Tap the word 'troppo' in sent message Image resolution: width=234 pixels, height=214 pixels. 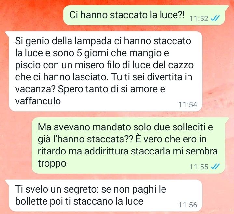tap(52, 163)
